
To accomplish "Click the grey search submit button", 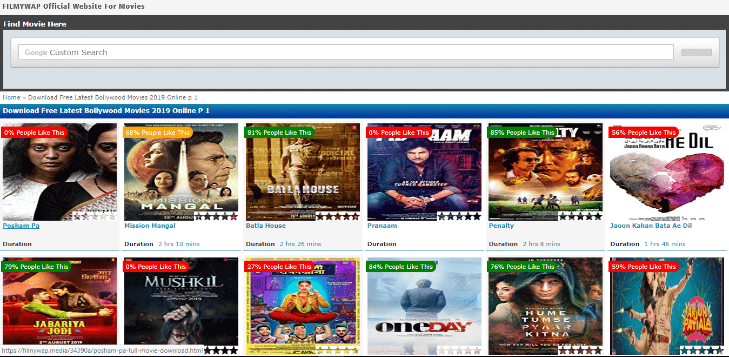I will 696,52.
